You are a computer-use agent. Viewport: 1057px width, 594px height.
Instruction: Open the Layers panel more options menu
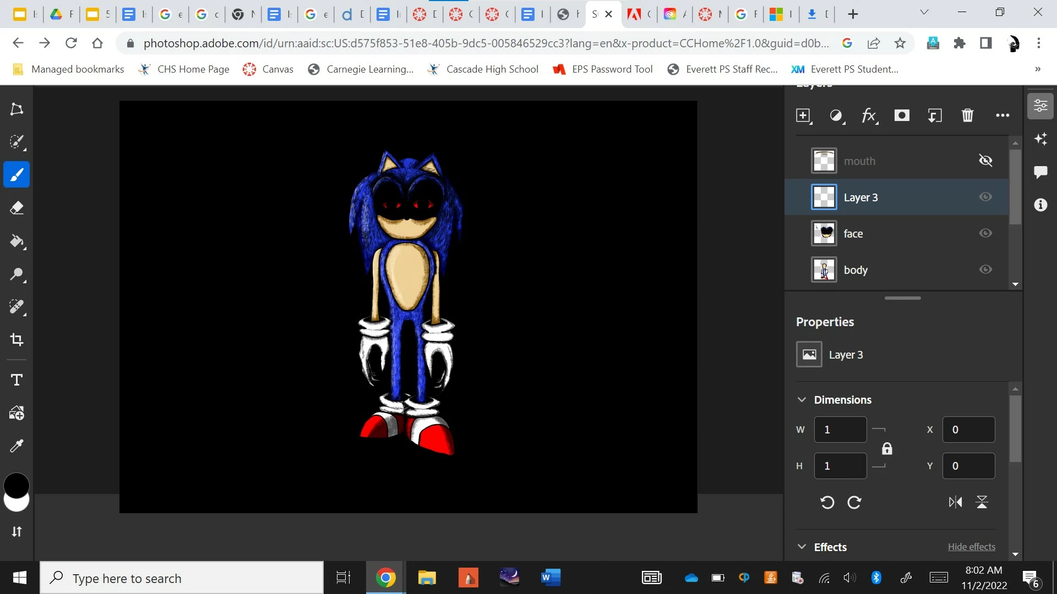[x=1002, y=116]
